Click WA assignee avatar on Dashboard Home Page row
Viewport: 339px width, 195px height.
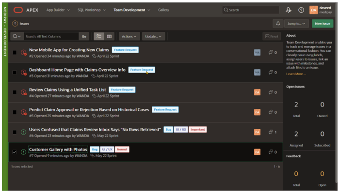point(257,72)
